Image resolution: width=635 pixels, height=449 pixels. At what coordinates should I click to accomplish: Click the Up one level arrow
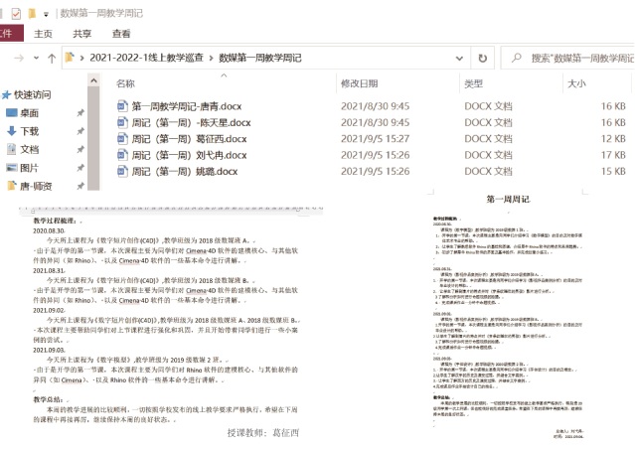(x=53, y=59)
